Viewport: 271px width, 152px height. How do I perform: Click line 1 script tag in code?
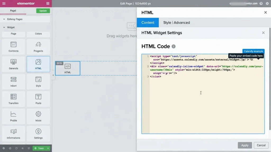[173, 56]
